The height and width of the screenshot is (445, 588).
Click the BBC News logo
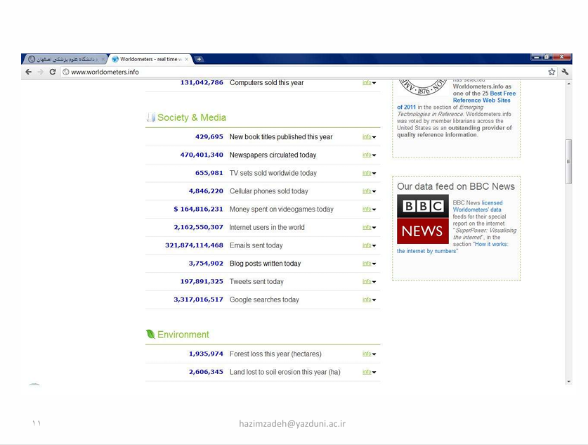422,219
